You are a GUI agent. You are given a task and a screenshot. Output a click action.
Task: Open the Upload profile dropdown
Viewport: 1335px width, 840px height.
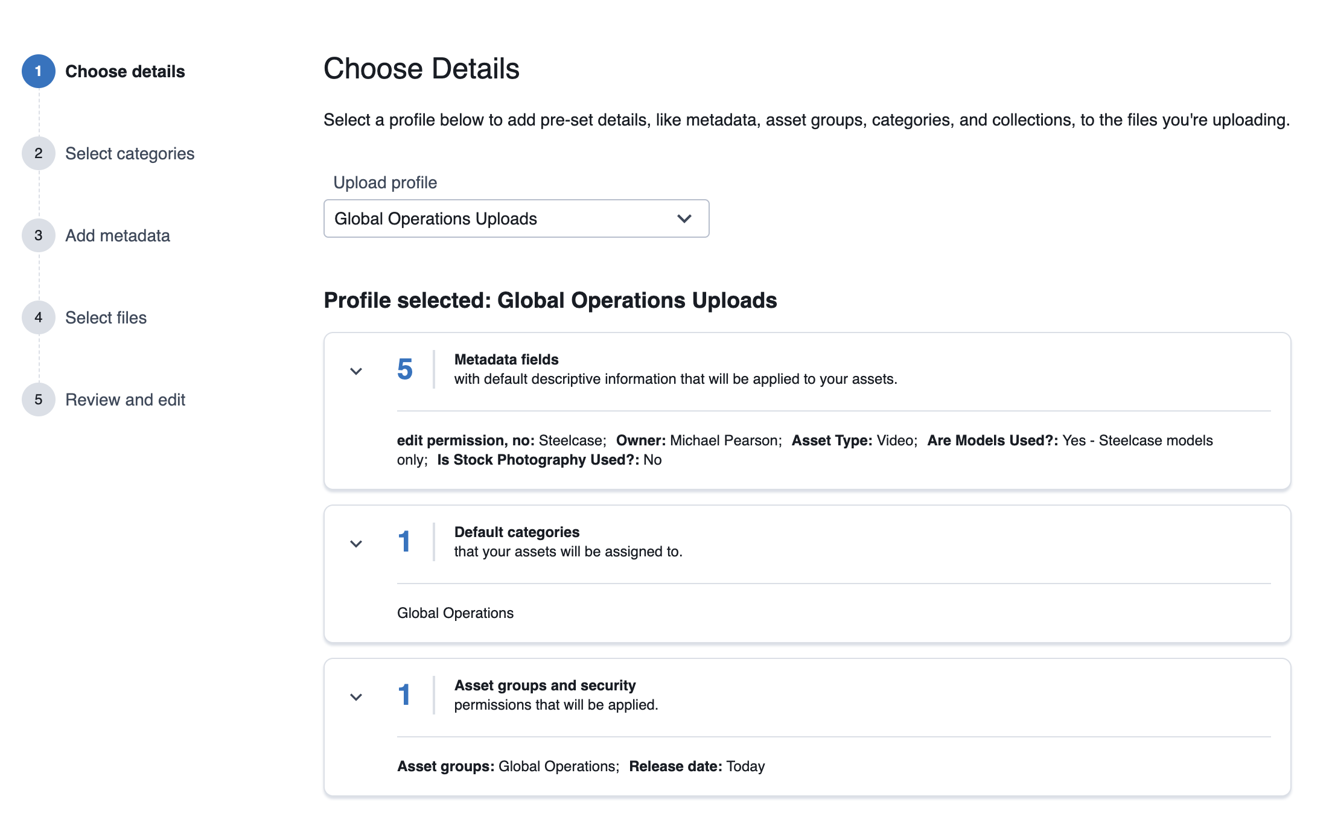(515, 218)
